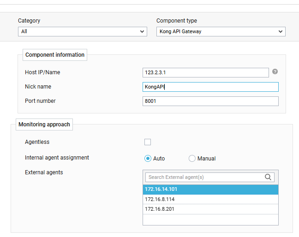The height and width of the screenshot is (237, 299).
Task: Click the magnifier icon in External agents search
Action: (268, 177)
